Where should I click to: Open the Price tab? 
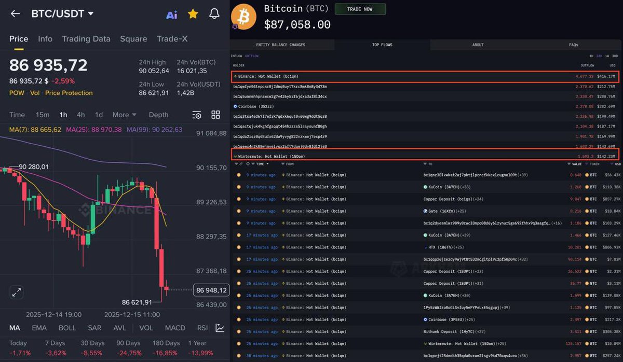(19, 39)
